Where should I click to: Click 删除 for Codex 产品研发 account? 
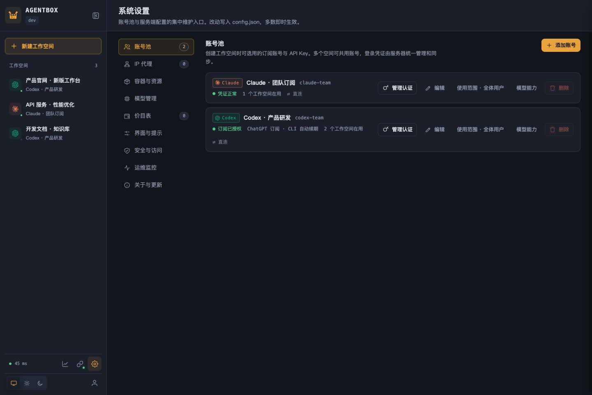coord(559,130)
